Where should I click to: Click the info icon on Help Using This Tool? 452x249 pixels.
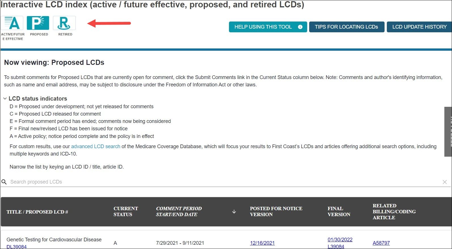click(300, 27)
